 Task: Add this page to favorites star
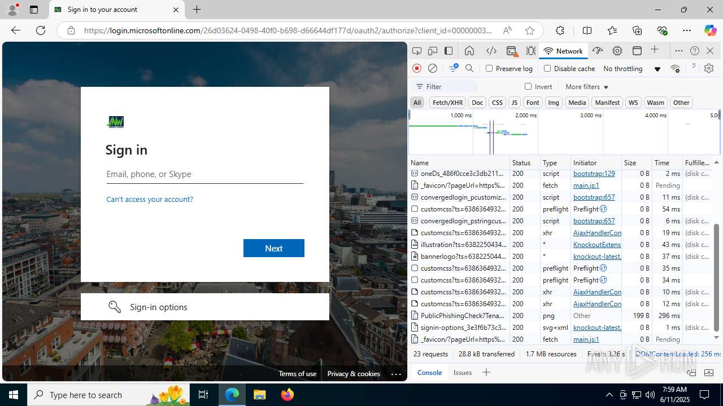tap(529, 30)
